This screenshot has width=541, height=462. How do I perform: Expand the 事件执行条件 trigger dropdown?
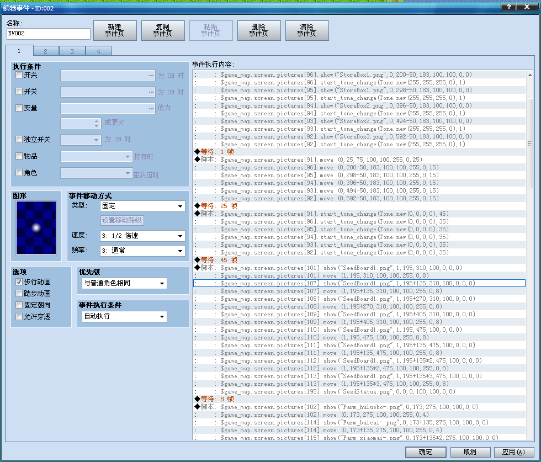click(x=124, y=316)
